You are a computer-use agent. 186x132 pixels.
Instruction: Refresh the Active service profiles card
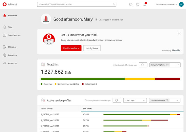click(x=117, y=100)
